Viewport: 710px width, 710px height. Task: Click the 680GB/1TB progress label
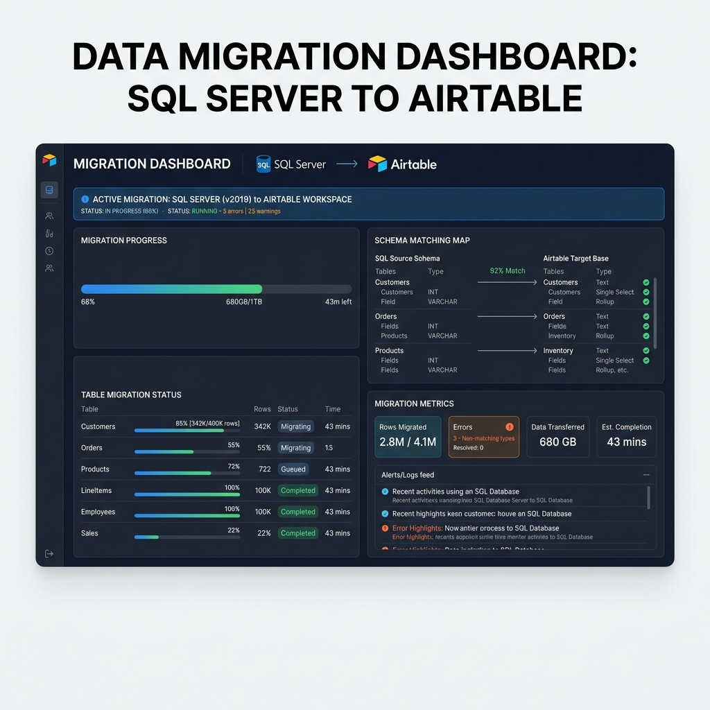(x=244, y=302)
